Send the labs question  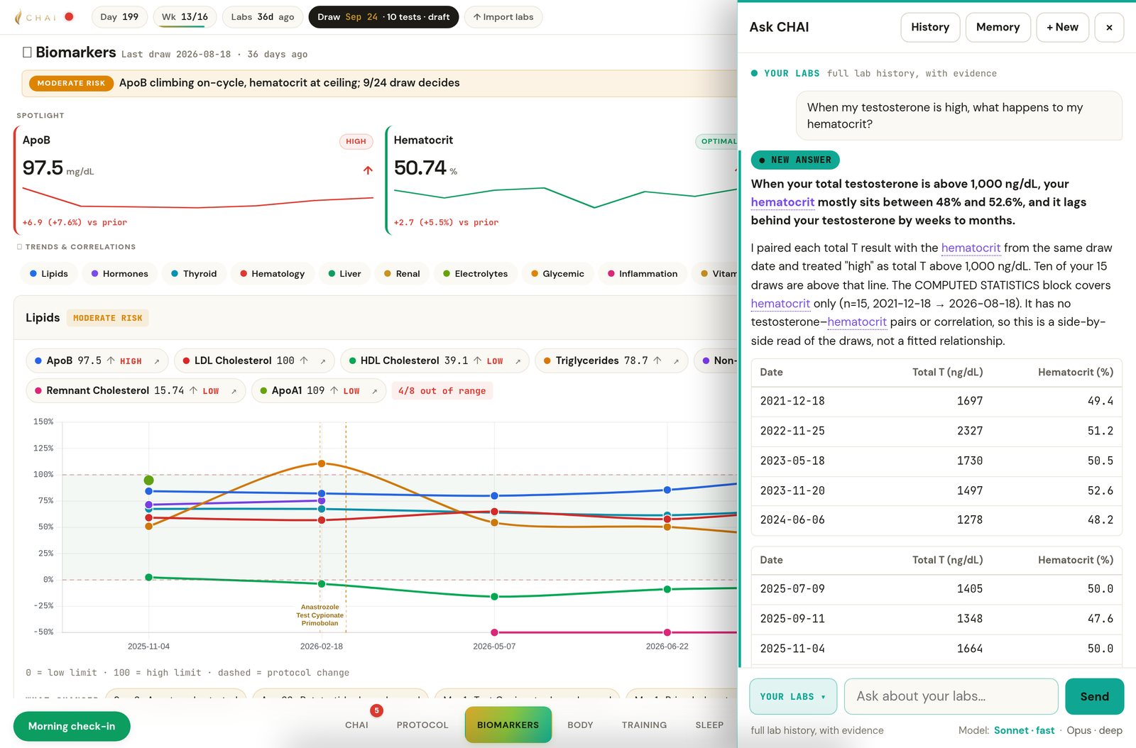point(1094,696)
